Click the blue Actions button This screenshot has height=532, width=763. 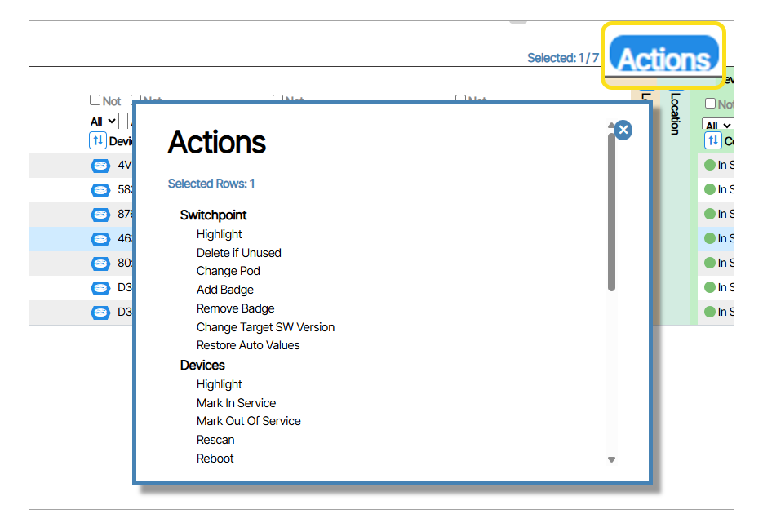click(x=663, y=58)
